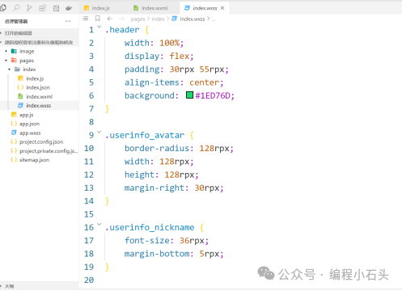The height and width of the screenshot is (291, 402).
Task: Click the 'align-items: center;' line
Action: point(174,82)
